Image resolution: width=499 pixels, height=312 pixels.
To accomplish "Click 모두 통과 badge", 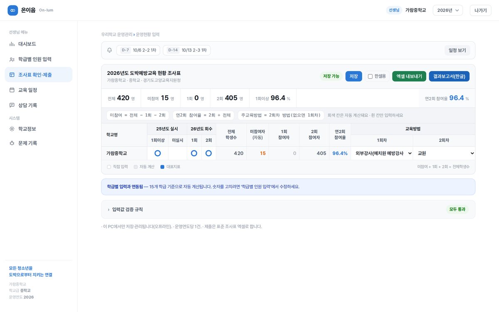I will click(457, 209).
